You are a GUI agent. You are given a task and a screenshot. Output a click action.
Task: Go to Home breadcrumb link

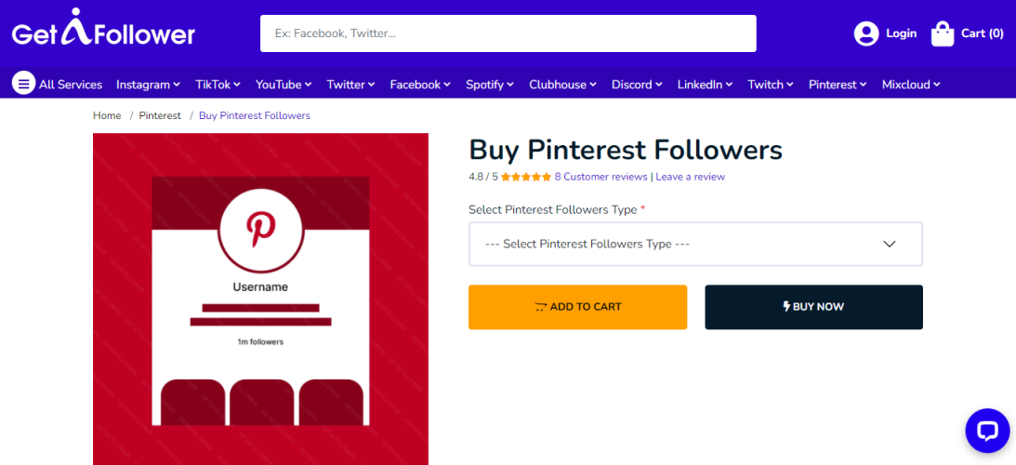click(107, 115)
